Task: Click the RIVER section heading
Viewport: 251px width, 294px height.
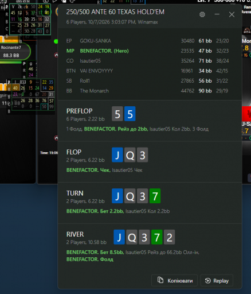Action: coord(75,234)
